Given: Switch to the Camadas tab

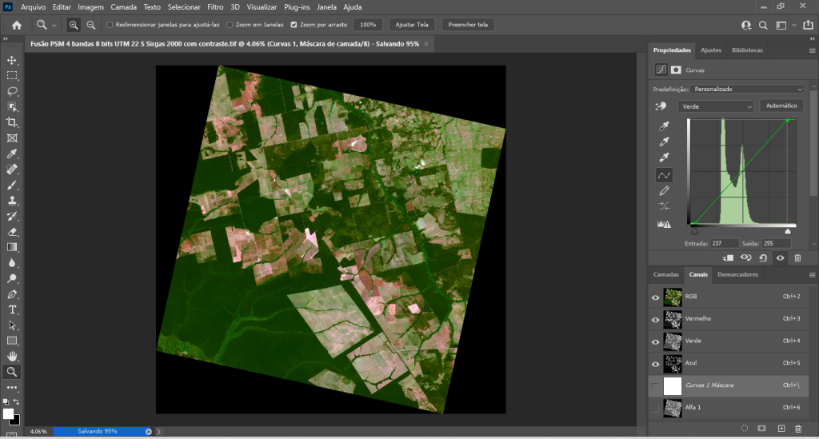Looking at the screenshot, I should (x=665, y=274).
